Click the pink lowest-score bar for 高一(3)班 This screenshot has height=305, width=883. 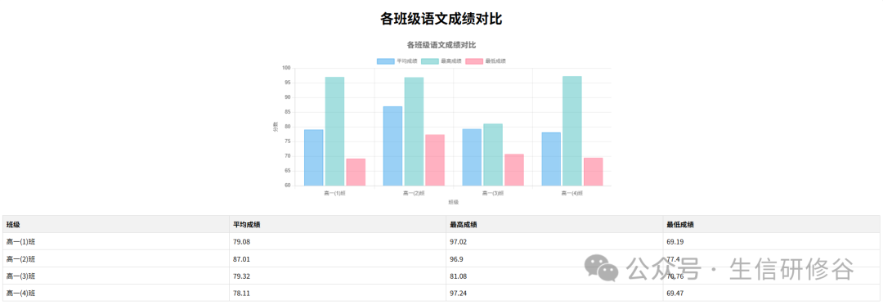coord(514,170)
